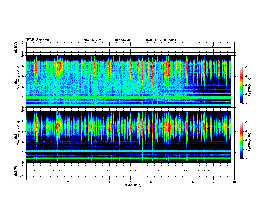Click the "2" kHz tick on the ch.1 frequency axis

(x=23, y=97)
